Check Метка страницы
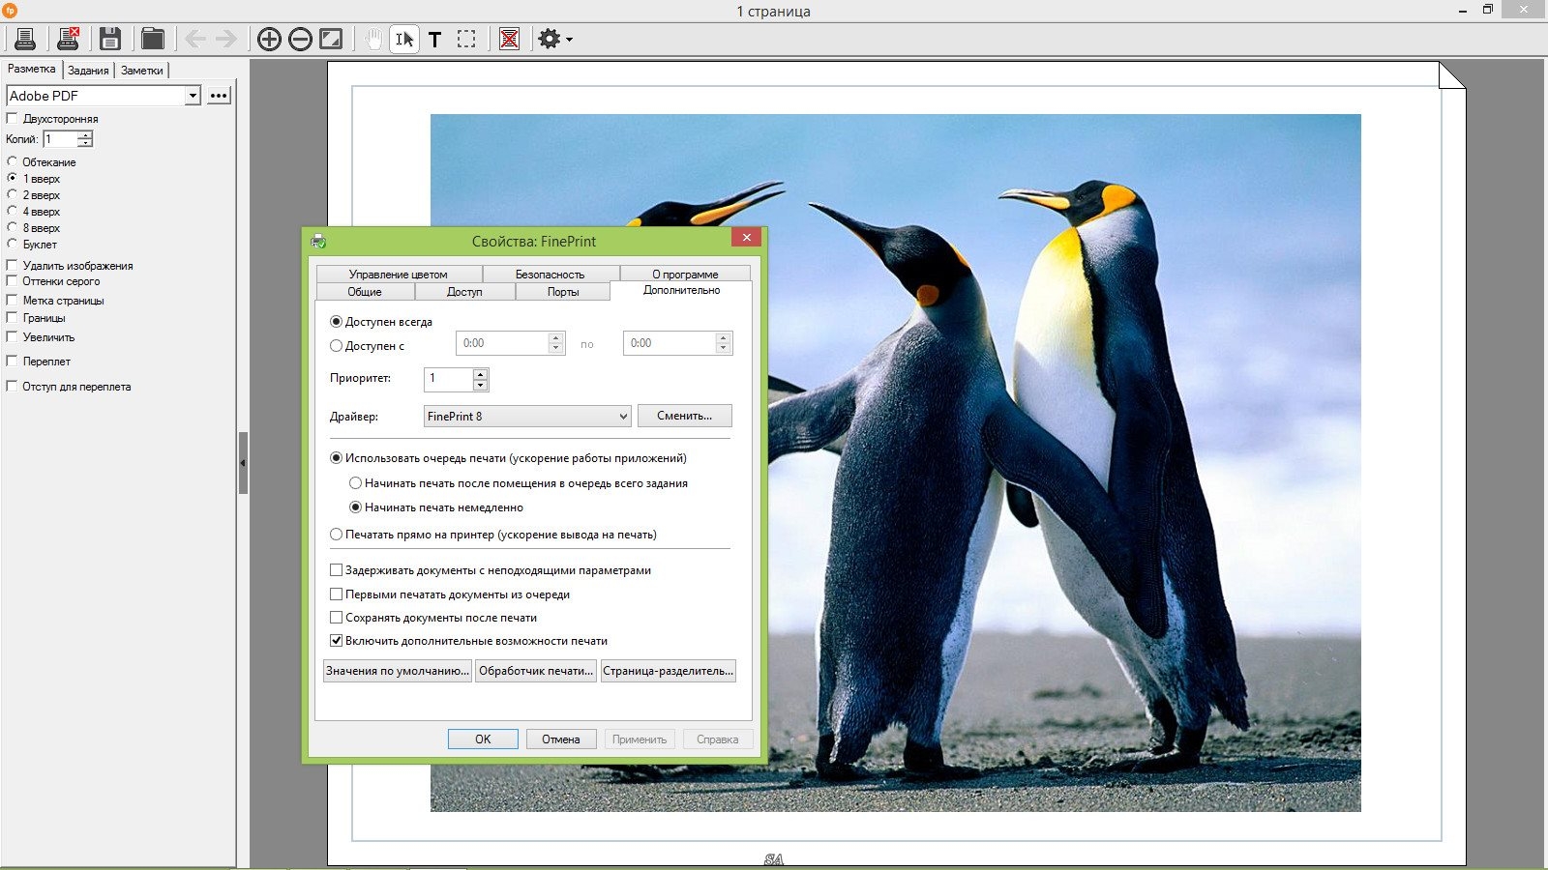 (13, 300)
